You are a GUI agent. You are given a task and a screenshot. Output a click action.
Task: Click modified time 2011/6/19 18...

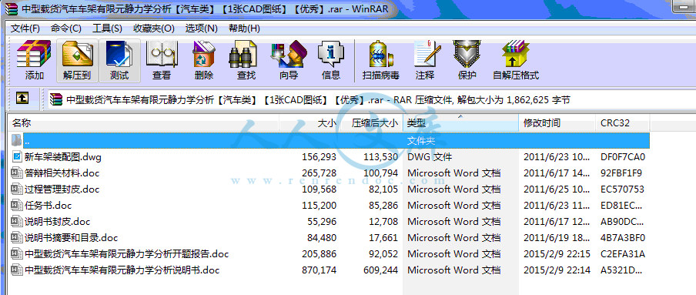(557, 238)
